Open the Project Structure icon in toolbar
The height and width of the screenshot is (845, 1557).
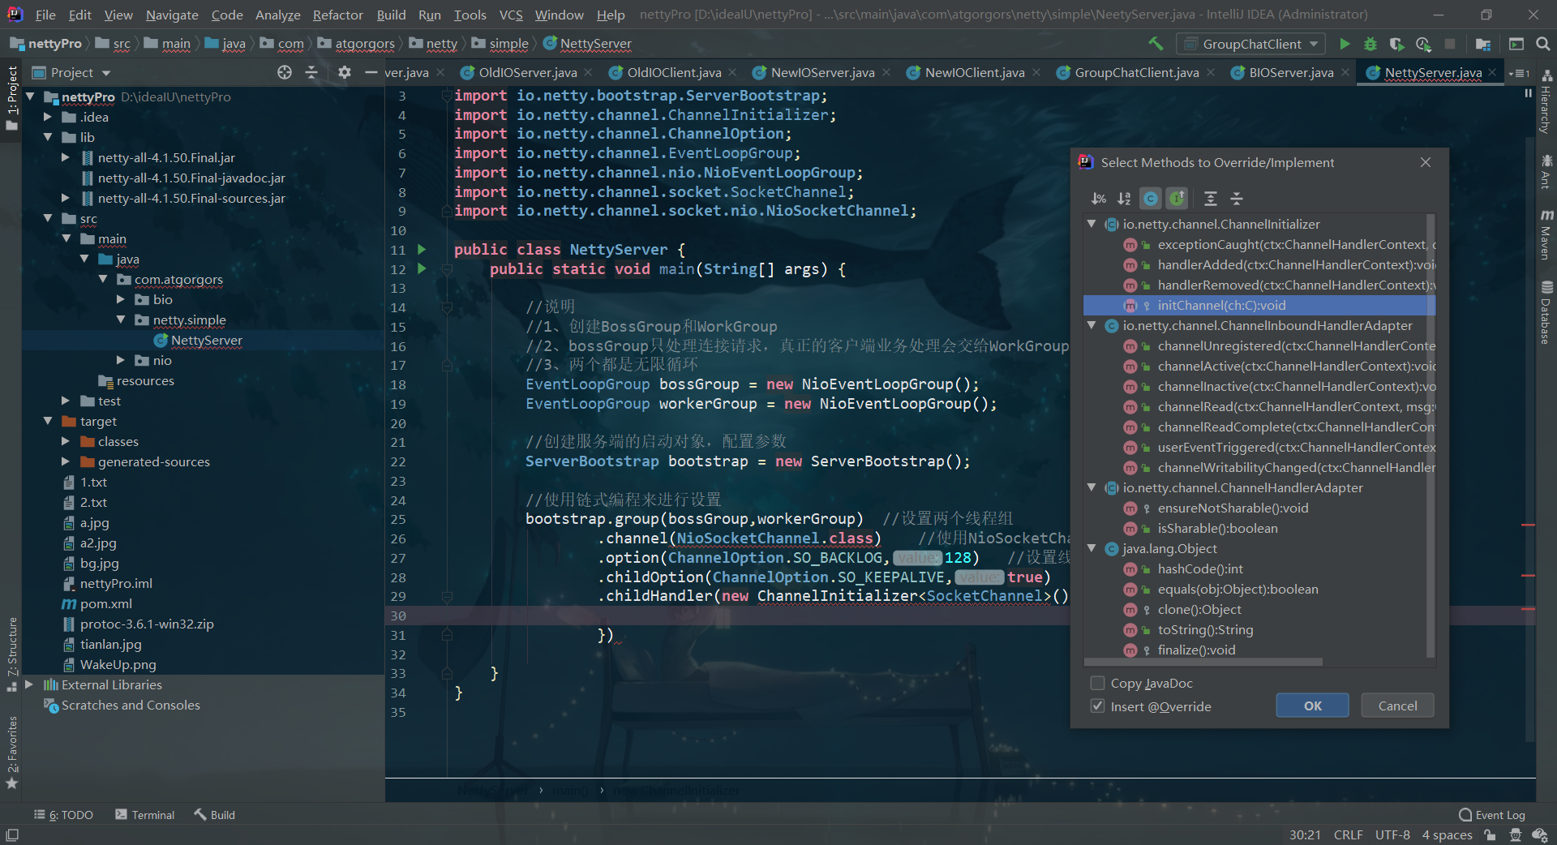[1483, 44]
